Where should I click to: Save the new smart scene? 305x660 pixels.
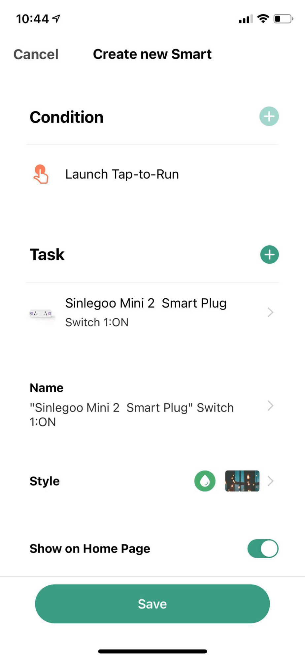click(x=152, y=604)
